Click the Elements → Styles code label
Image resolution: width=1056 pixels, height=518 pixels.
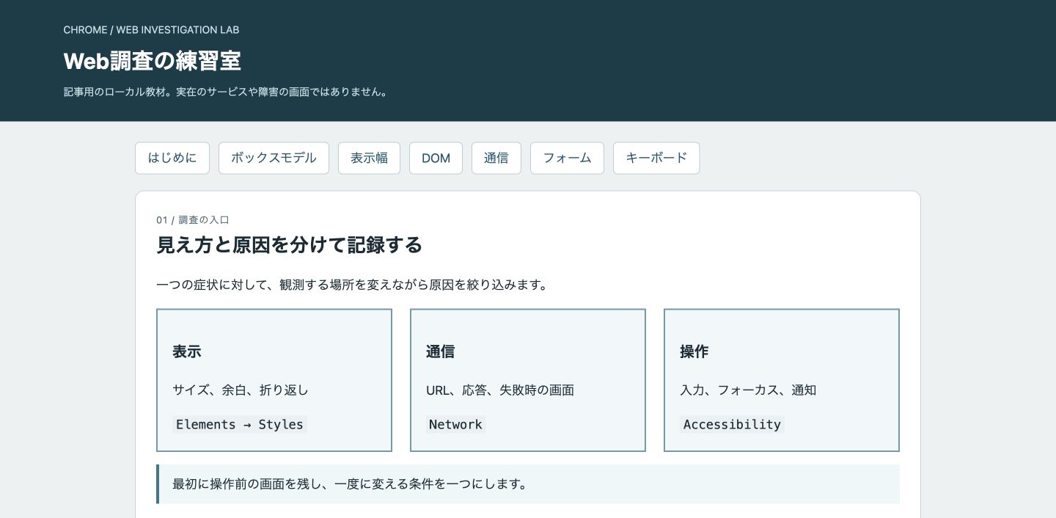[240, 425]
